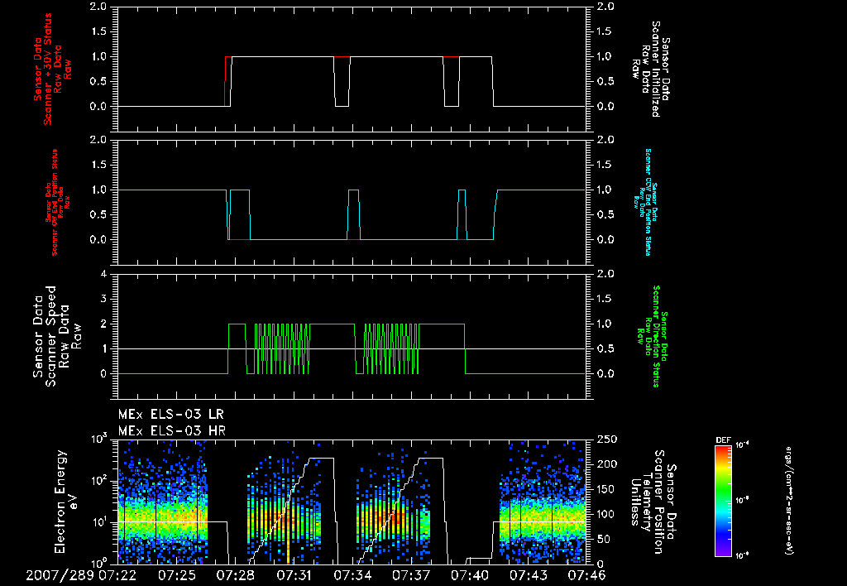Viewport: 847px width, 586px height.
Task: Click the 07:34 time axis label
Action: coord(352,575)
